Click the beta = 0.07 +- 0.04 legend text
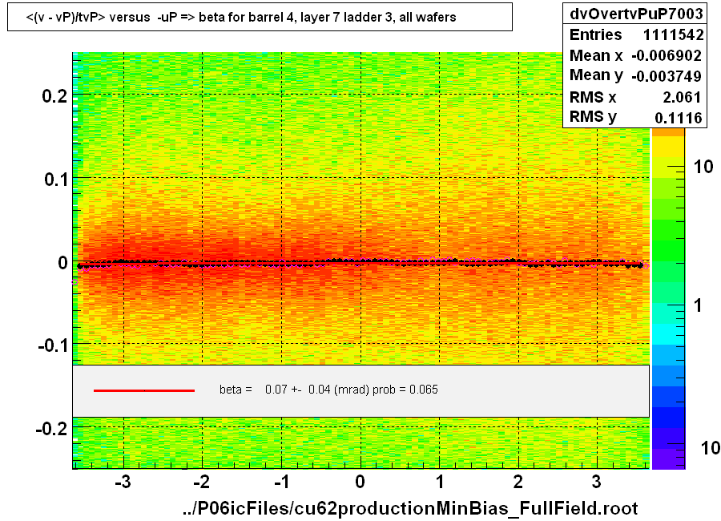 [x=328, y=390]
